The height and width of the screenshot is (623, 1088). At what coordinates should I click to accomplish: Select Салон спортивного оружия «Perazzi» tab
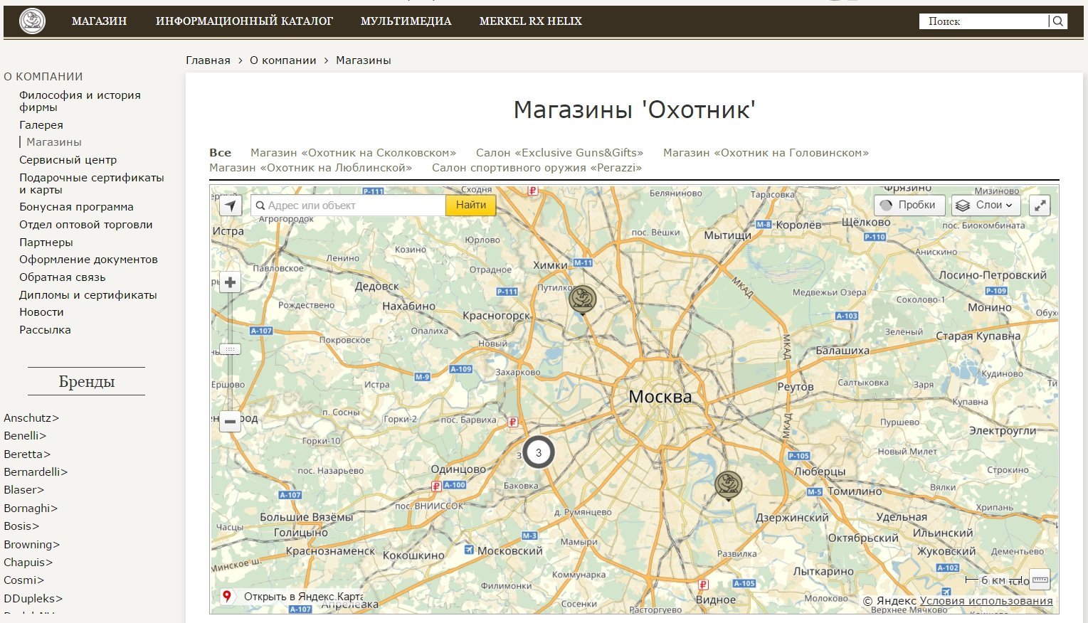tap(537, 167)
